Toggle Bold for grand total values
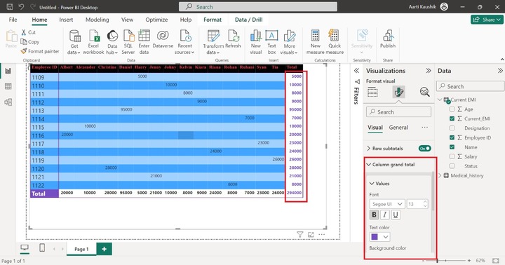The width and height of the screenshot is (505, 265). pyautogui.click(x=374, y=215)
